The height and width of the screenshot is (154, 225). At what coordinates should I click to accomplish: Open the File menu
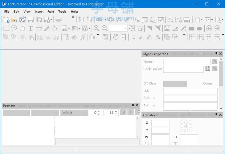7,12
